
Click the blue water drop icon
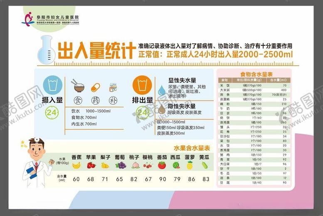[162, 91]
